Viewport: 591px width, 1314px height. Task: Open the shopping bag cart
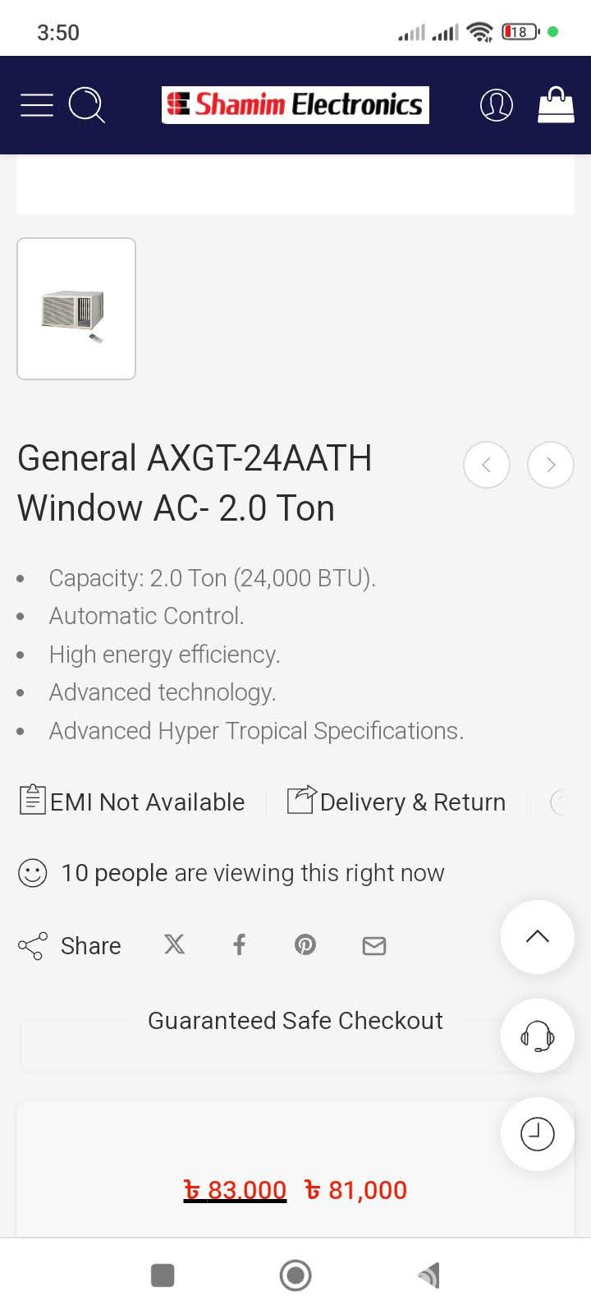pyautogui.click(x=556, y=105)
